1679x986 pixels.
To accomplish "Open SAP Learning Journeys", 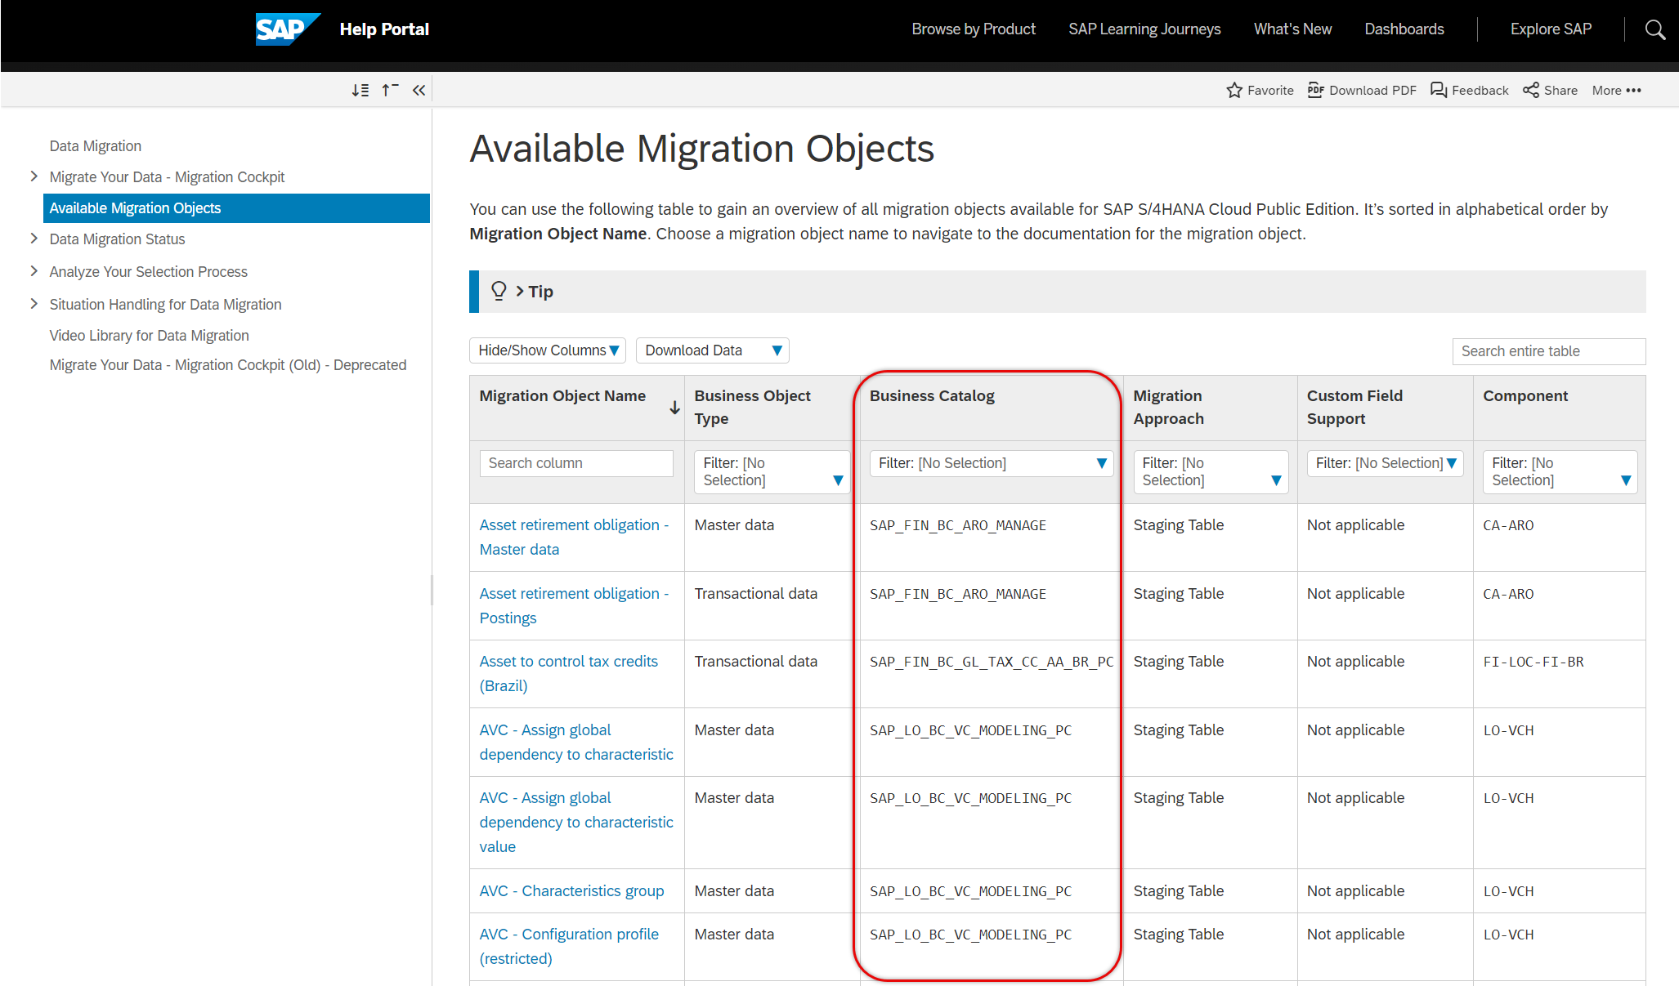I will click(1144, 29).
